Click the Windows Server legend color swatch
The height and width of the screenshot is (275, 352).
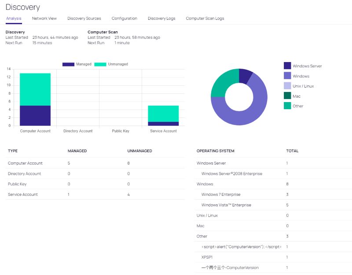tap(287, 66)
